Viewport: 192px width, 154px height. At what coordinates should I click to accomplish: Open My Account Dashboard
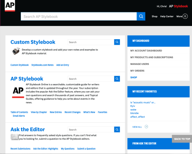[146, 51]
